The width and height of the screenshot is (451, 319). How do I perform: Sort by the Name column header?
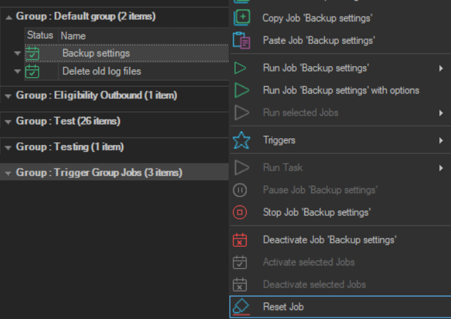74,35
